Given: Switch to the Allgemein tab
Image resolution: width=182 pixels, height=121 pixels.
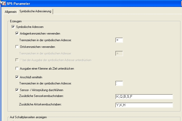Looking at the screenshot, I should click(11, 12).
